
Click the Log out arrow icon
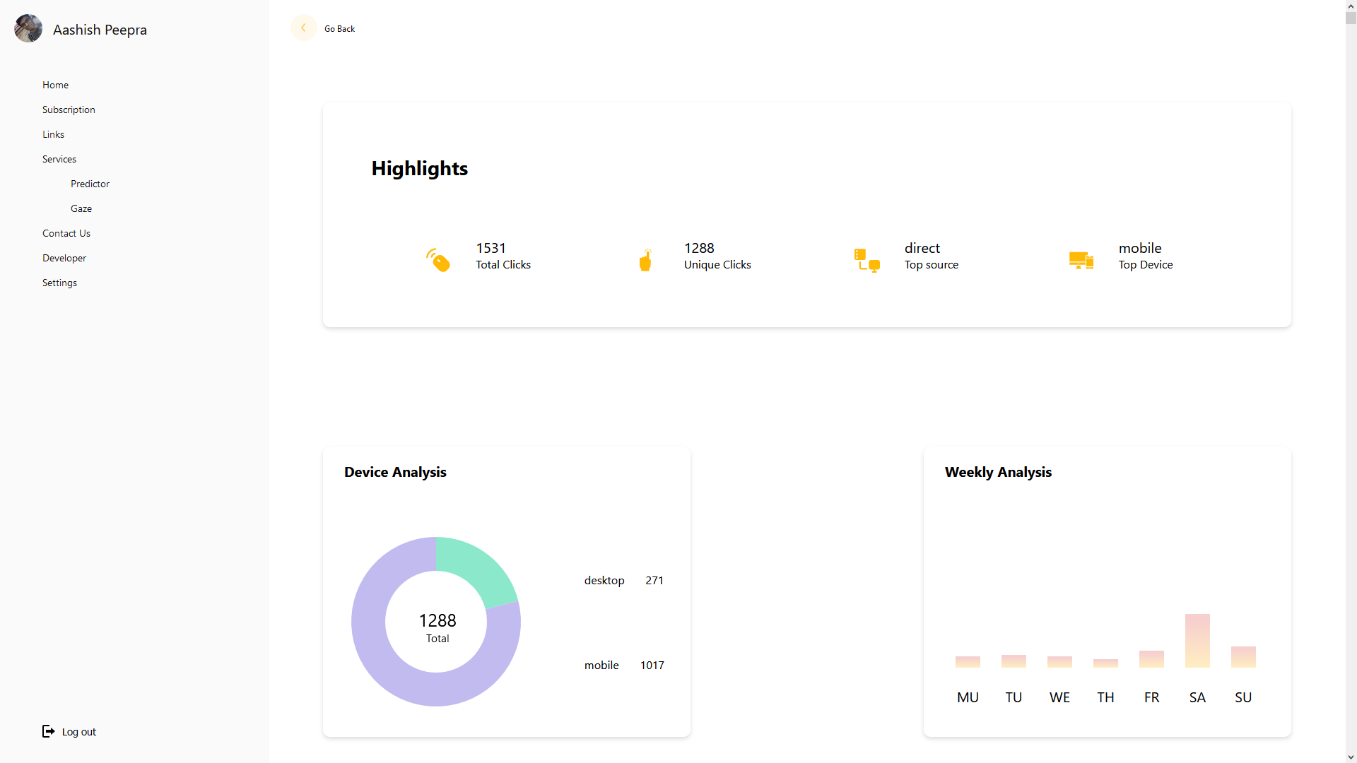tap(48, 731)
